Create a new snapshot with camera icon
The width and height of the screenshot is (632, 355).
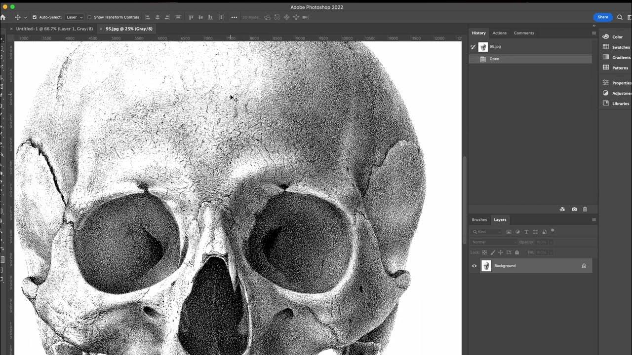click(574, 210)
